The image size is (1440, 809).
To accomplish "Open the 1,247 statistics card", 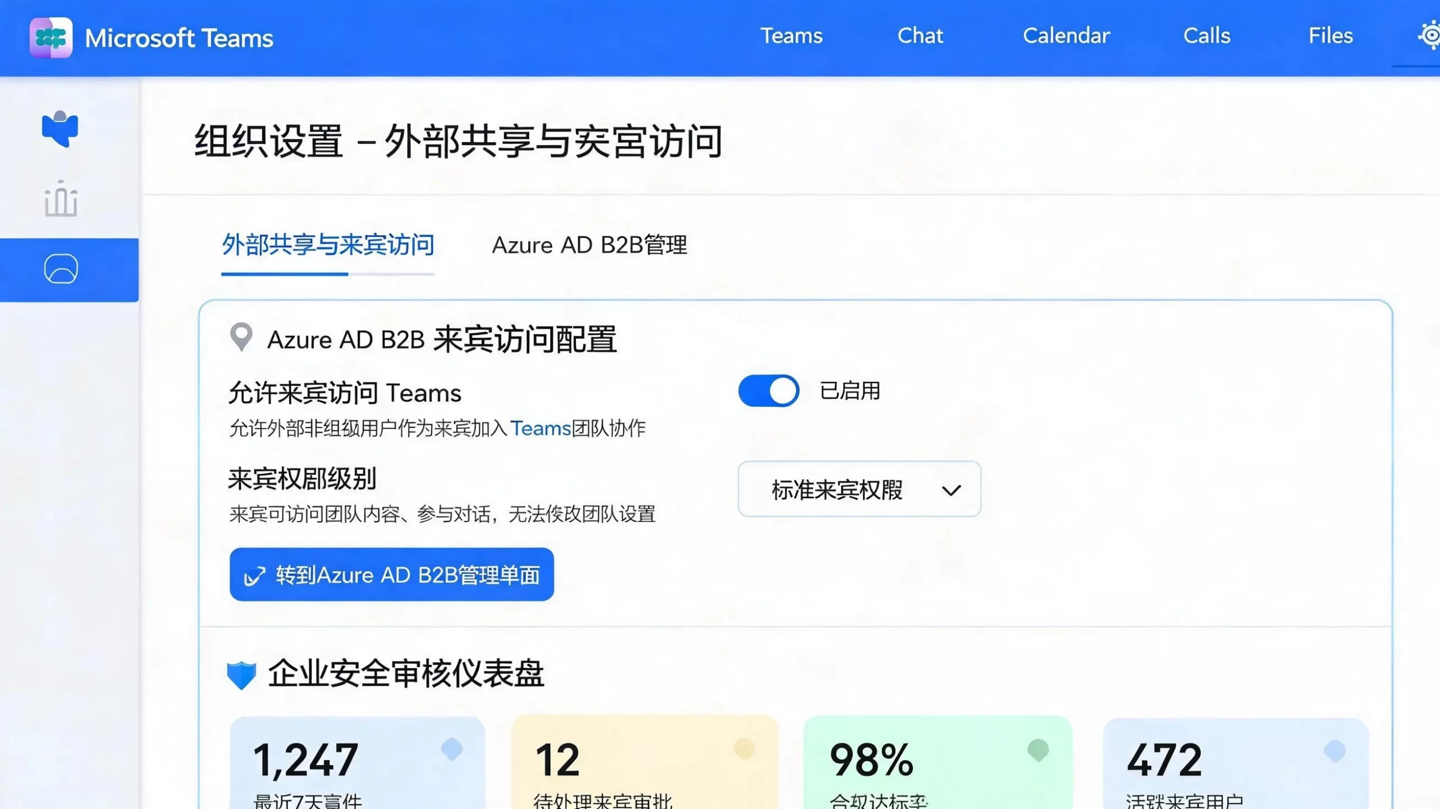I will coord(357,763).
